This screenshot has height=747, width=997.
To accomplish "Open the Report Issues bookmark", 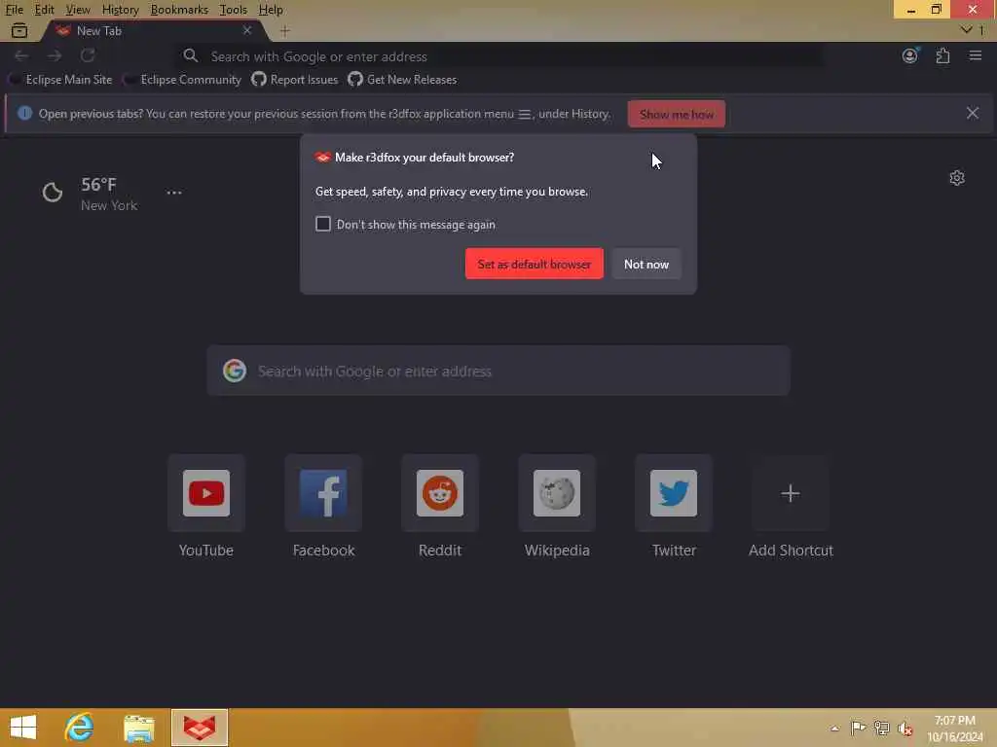I will 295,80.
